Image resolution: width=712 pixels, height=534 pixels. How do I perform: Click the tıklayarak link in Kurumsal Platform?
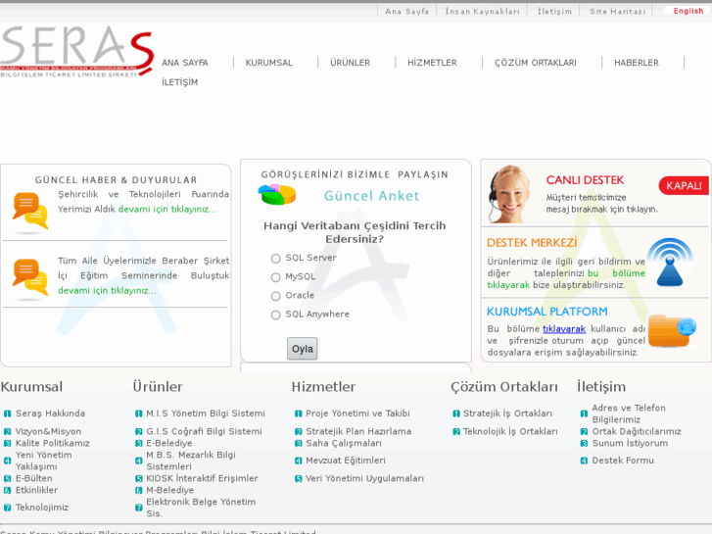point(564,328)
